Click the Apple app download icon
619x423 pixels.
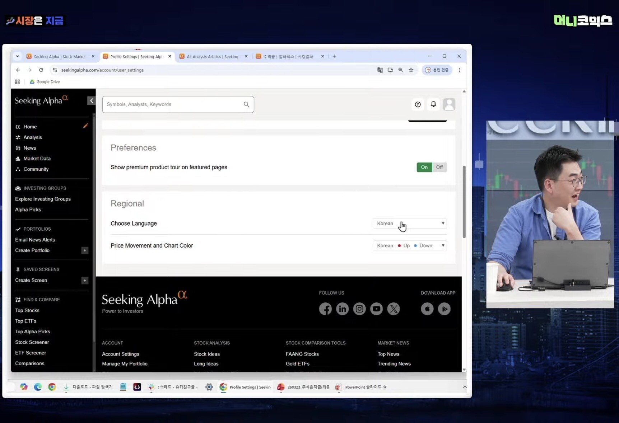tap(427, 309)
